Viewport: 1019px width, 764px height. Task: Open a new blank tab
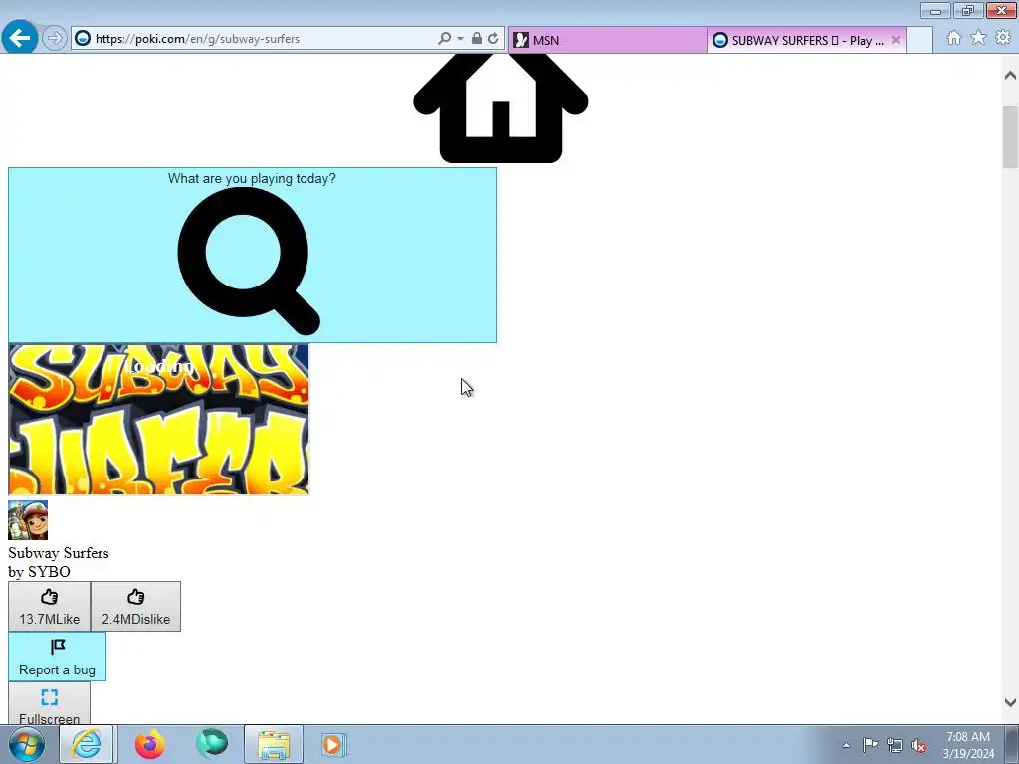[919, 40]
